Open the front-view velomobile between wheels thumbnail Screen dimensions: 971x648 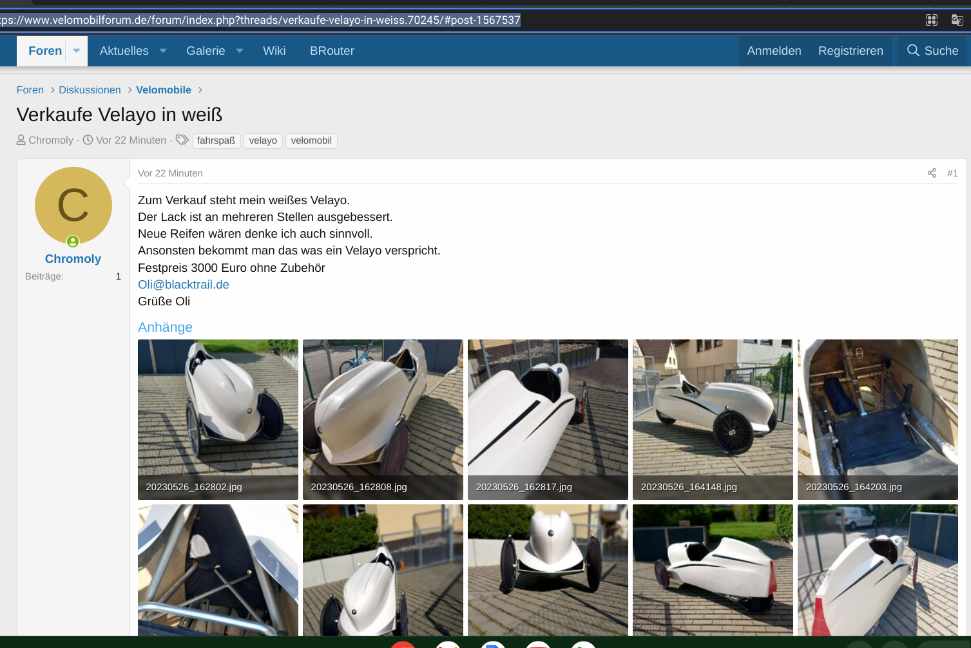548,570
